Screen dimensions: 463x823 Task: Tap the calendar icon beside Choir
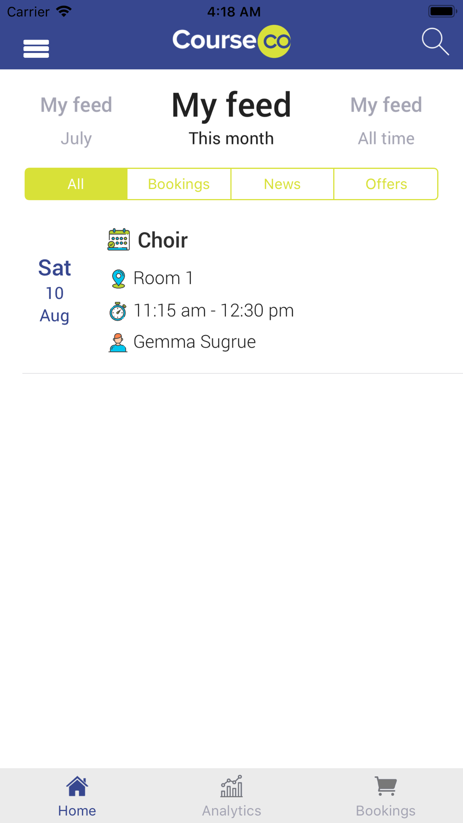[x=119, y=240]
